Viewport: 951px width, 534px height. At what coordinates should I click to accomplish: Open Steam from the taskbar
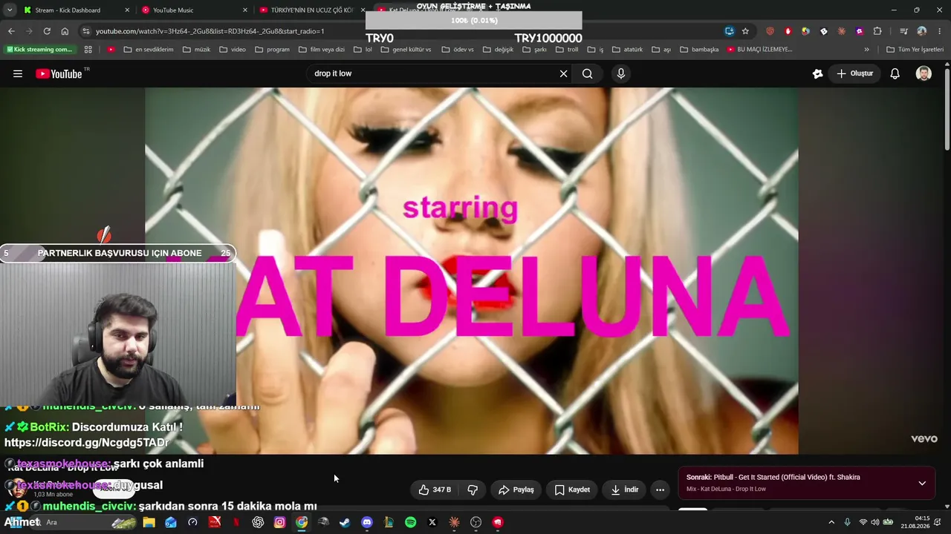pyautogui.click(x=345, y=522)
